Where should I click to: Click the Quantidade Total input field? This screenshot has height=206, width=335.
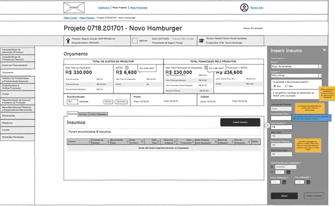(x=281, y=118)
